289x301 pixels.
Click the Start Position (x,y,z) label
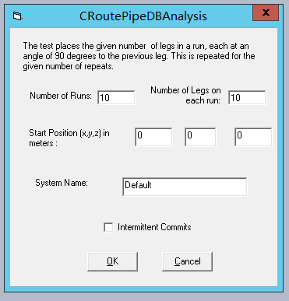tap(69, 133)
